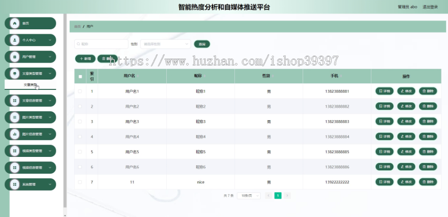Image resolution: width=448 pixels, height=217 pixels.
Task: Open the 性别 select dropdown
Action: click(x=165, y=44)
